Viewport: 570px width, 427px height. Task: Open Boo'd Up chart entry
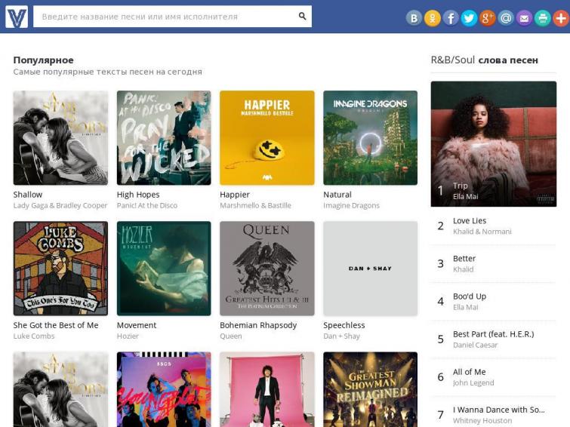(470, 296)
